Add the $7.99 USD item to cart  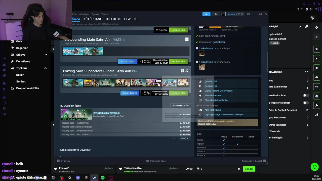pyautogui.click(x=178, y=30)
